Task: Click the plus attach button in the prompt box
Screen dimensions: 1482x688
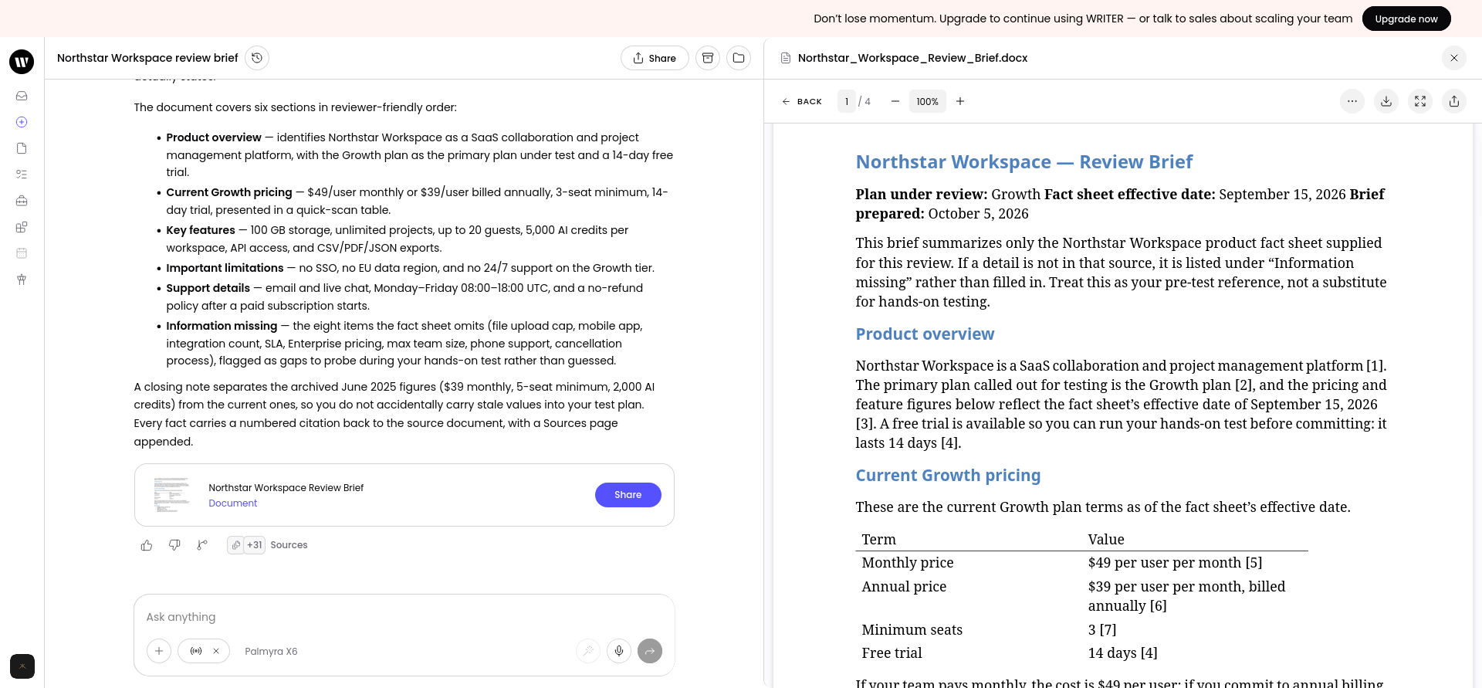Action: click(x=159, y=651)
